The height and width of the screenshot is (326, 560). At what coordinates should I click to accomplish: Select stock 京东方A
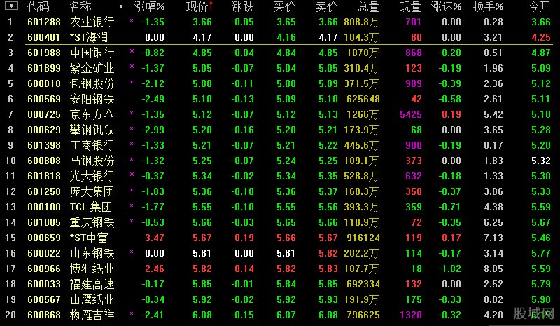coord(92,114)
